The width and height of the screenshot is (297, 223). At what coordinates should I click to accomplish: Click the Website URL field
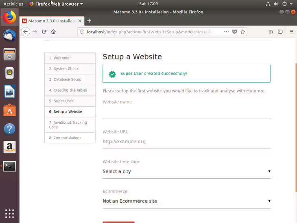pos(187,142)
